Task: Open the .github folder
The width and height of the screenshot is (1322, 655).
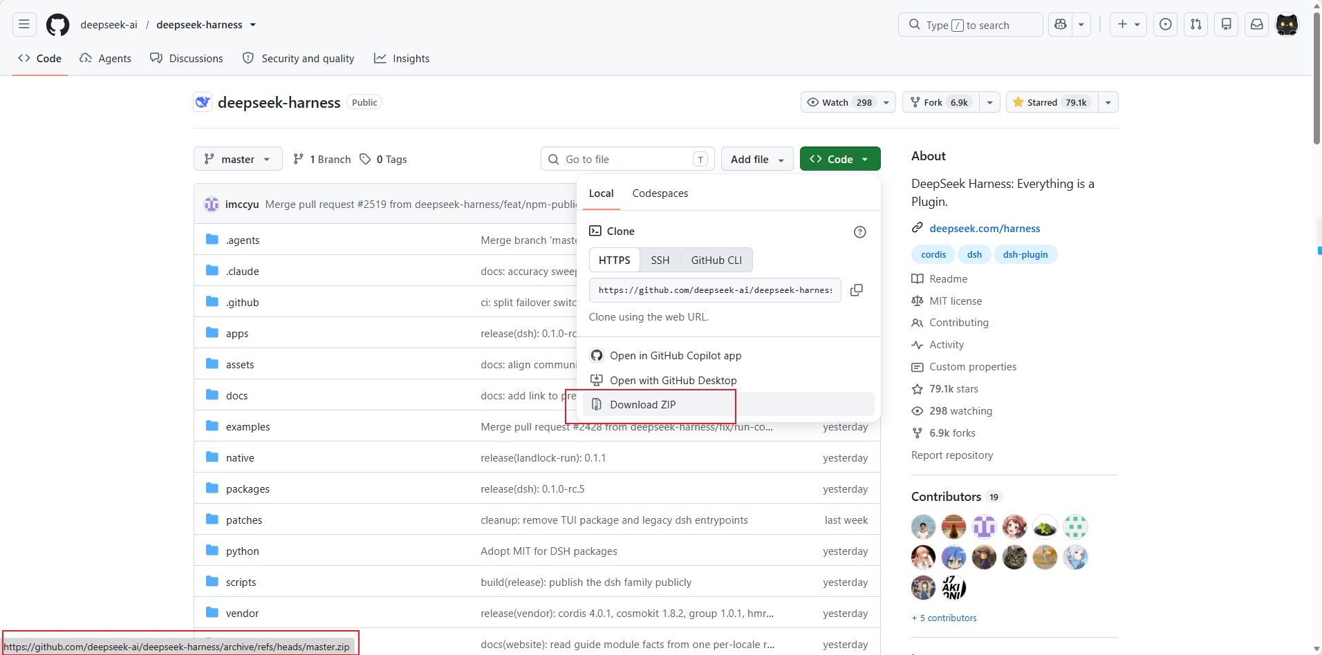Action: click(x=243, y=303)
